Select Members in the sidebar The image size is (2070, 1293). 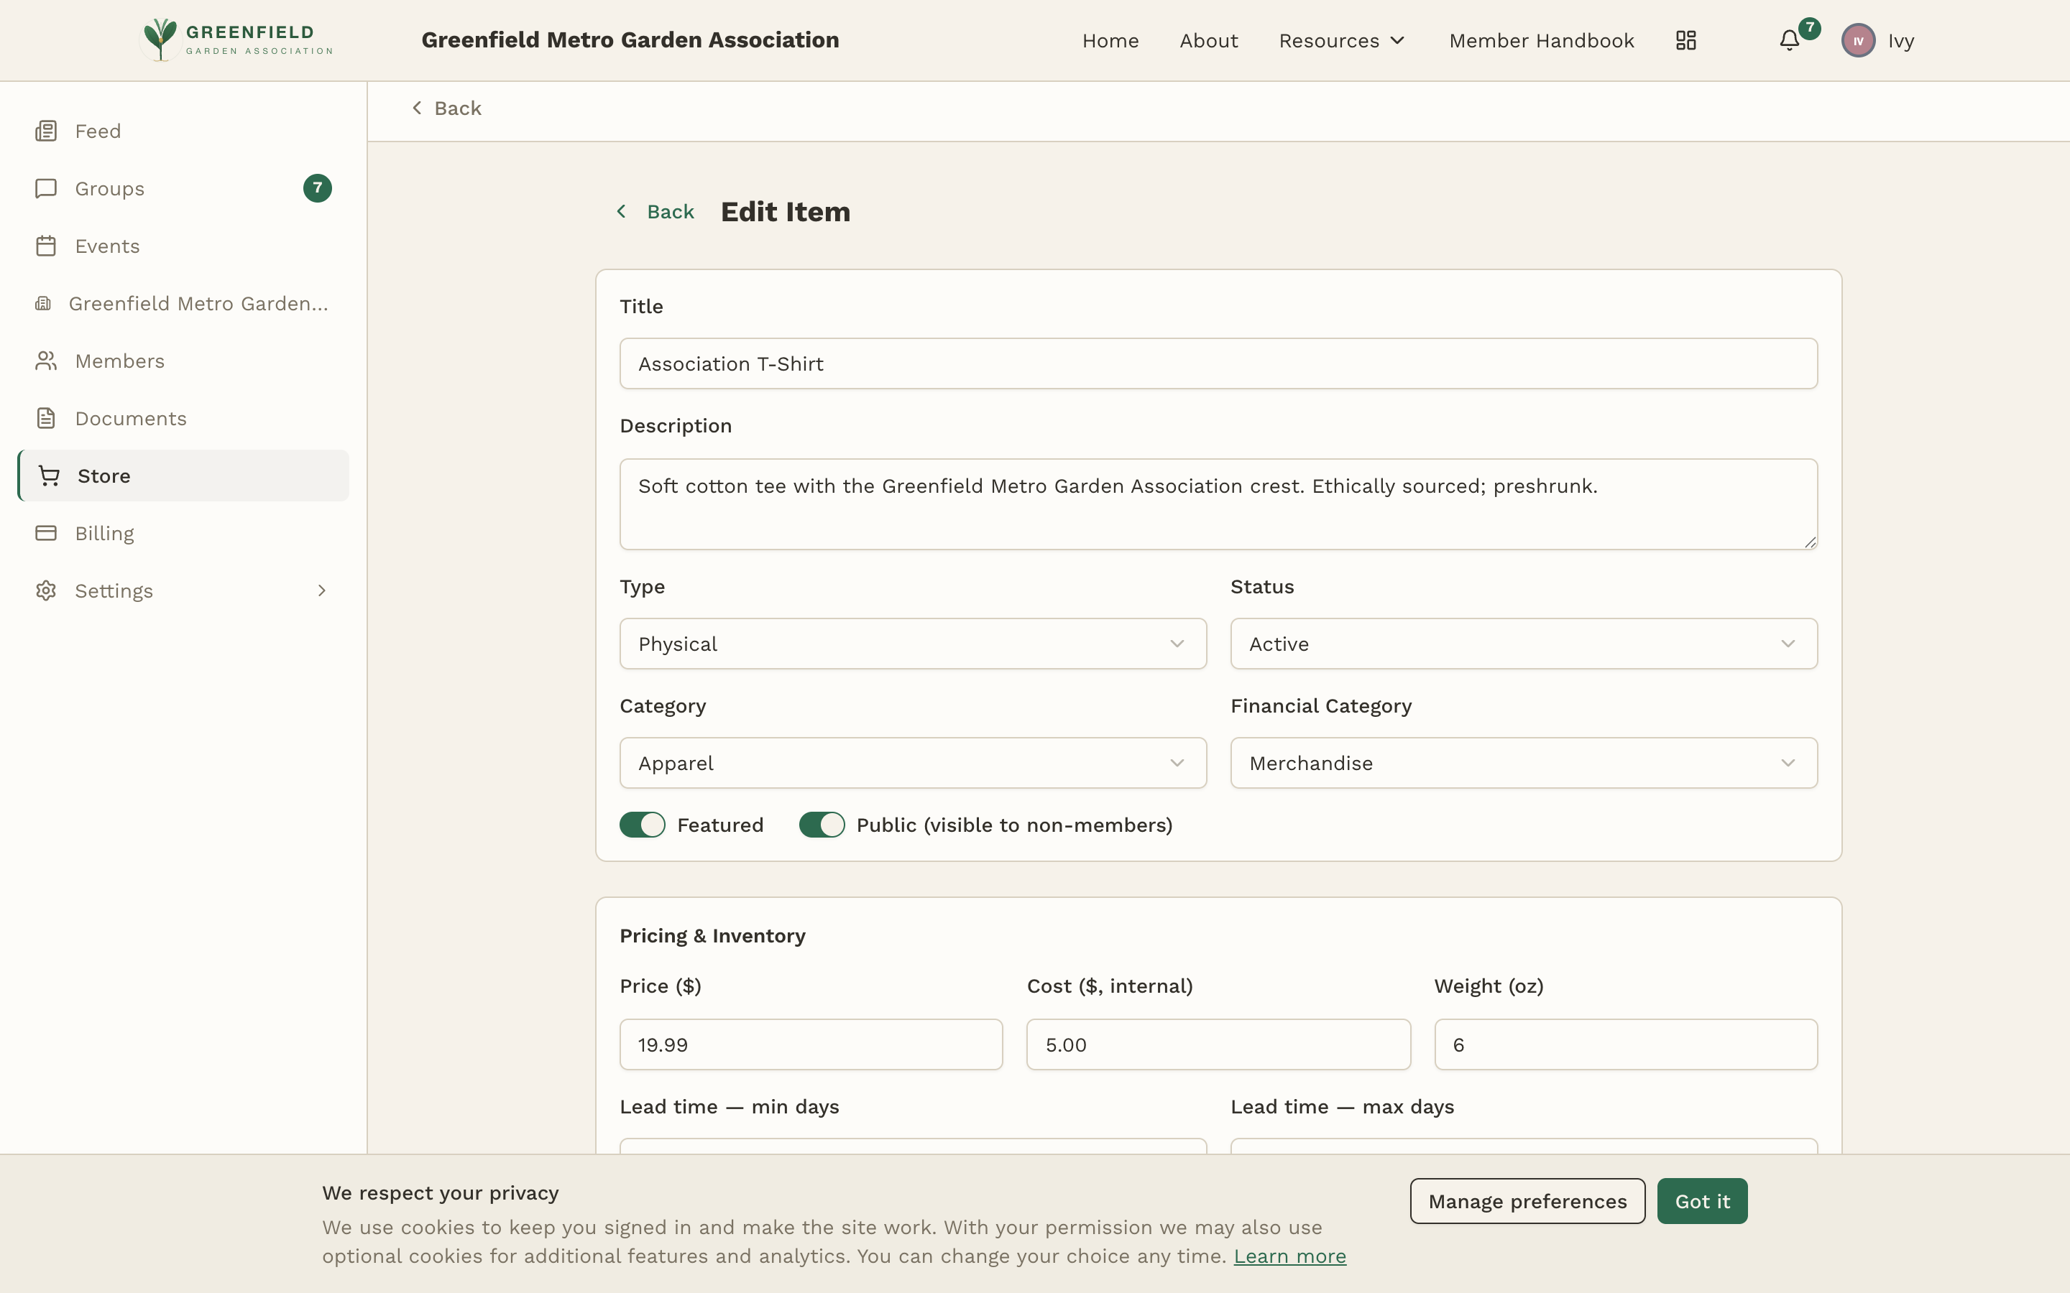click(x=183, y=361)
